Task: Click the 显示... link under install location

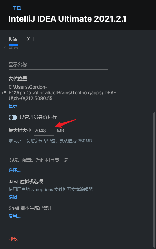Action: 15,106
